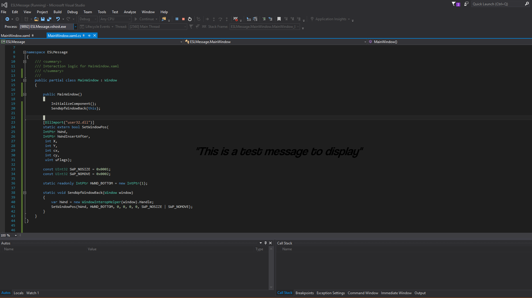Image resolution: width=532 pixels, height=298 pixels.
Task: Collapse the namespace ESLMessage code block
Action: click(x=25, y=52)
